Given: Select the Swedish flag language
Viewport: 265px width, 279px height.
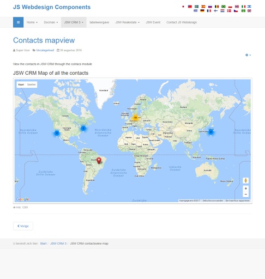Looking at the screenshot, I should click(x=197, y=7).
